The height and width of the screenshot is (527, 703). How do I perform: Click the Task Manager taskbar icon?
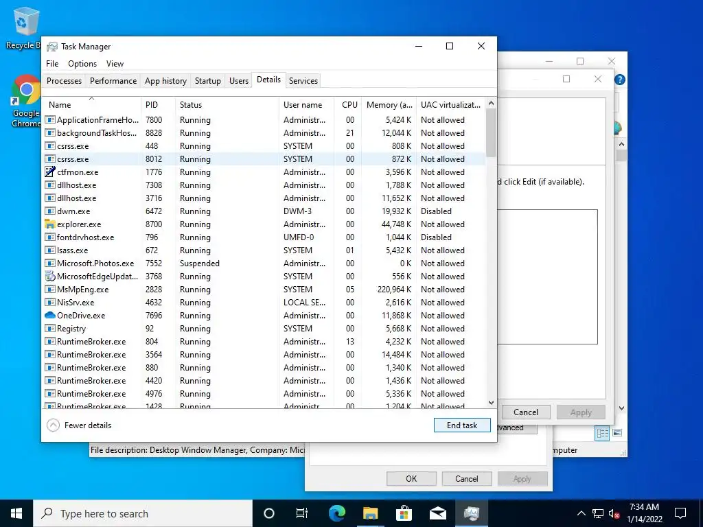pos(471,513)
